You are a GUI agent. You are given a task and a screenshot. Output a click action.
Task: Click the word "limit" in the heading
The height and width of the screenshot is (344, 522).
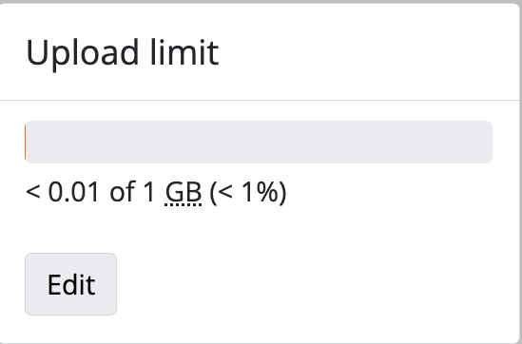point(184,52)
